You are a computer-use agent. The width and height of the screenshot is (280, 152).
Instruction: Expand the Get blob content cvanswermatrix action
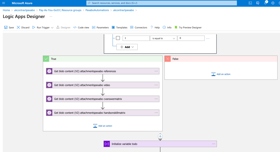coord(103,99)
